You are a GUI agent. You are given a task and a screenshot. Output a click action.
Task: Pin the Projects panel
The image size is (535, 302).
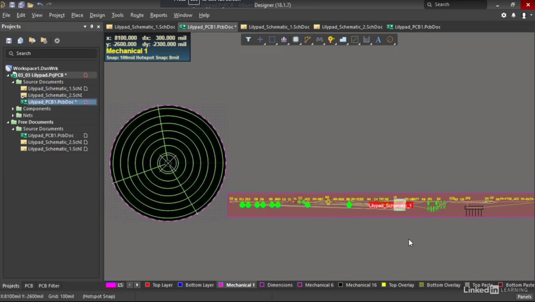(x=92, y=27)
